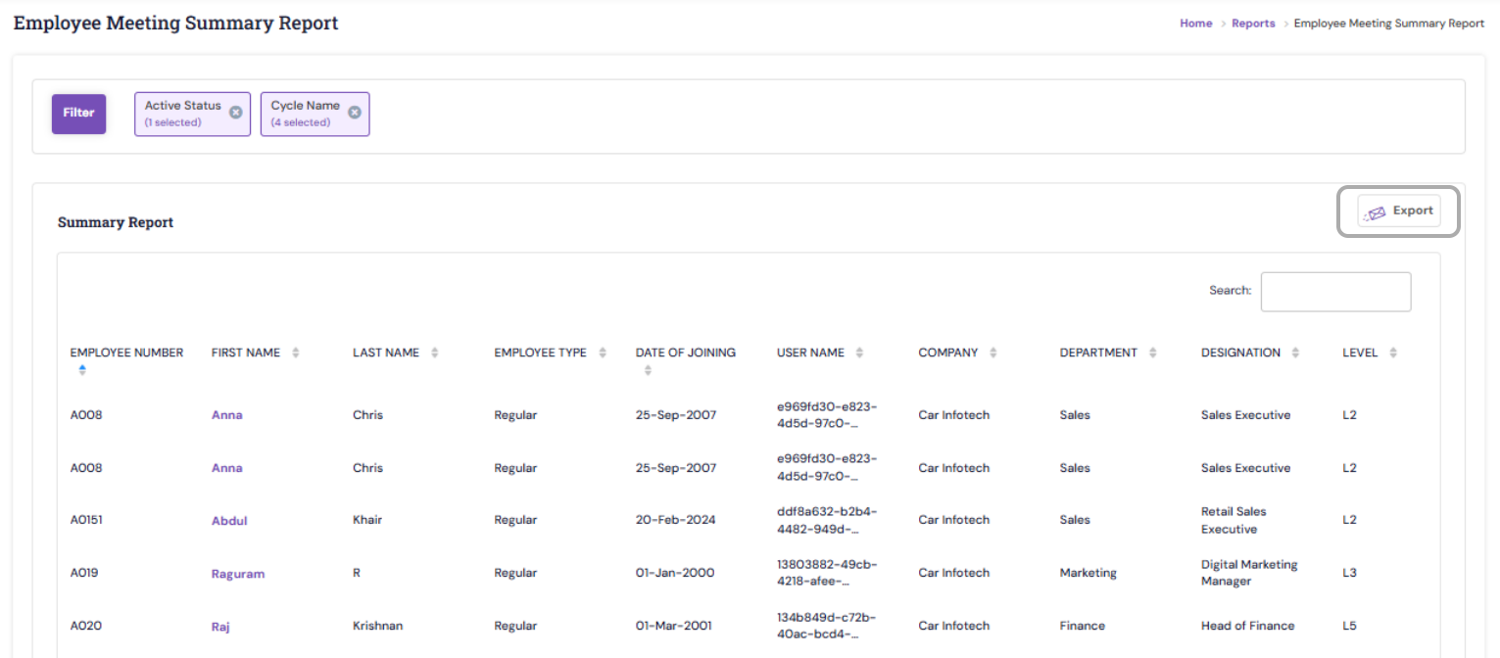The height and width of the screenshot is (658, 1500).
Task: Click joining date 01-Mar-2001
Action: click(x=674, y=626)
